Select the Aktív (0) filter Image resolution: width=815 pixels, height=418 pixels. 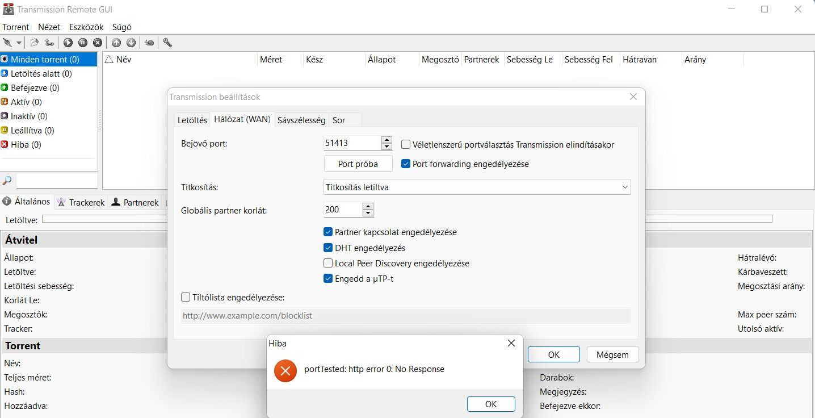pyautogui.click(x=49, y=102)
